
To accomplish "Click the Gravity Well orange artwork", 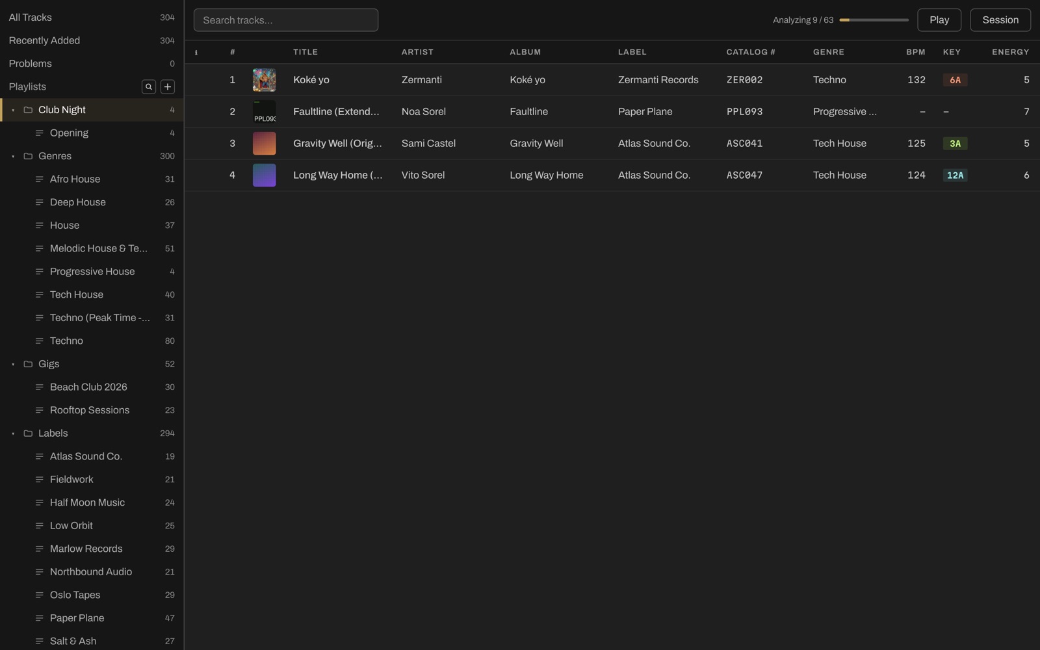I will pos(265,144).
